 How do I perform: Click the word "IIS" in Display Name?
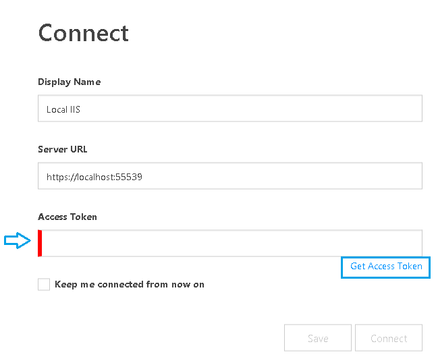(x=74, y=109)
